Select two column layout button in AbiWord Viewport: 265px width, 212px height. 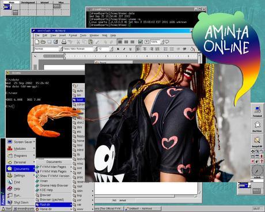coord(126,41)
